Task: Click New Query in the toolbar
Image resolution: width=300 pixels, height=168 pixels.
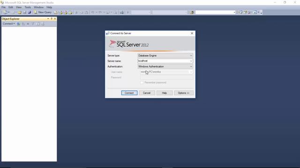Action: [43, 13]
